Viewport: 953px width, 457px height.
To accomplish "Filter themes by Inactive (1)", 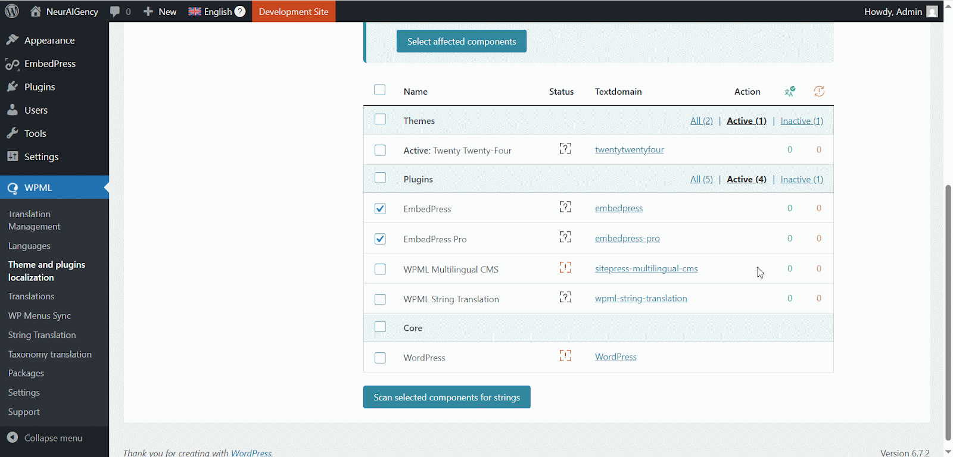I will (802, 121).
